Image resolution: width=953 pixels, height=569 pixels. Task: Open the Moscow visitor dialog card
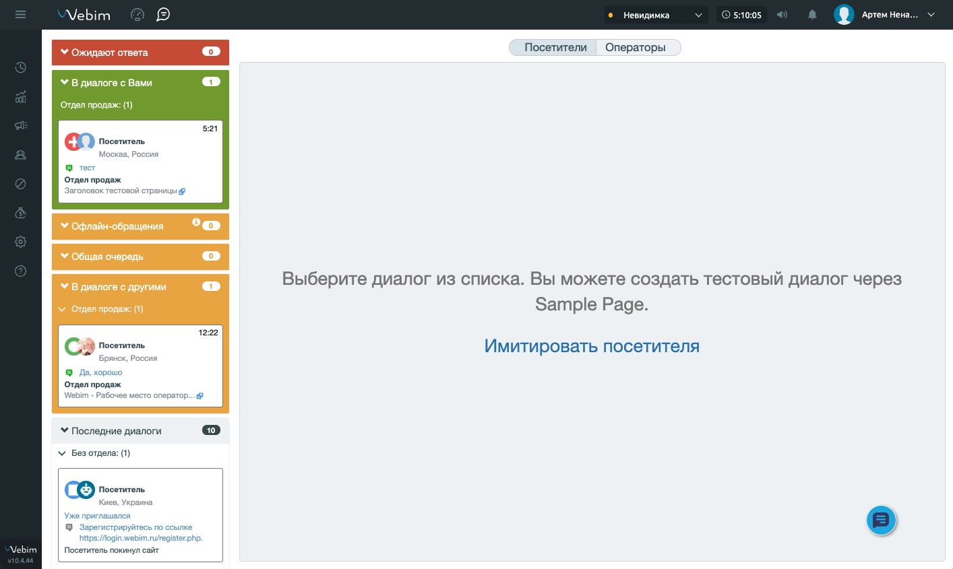(140, 162)
